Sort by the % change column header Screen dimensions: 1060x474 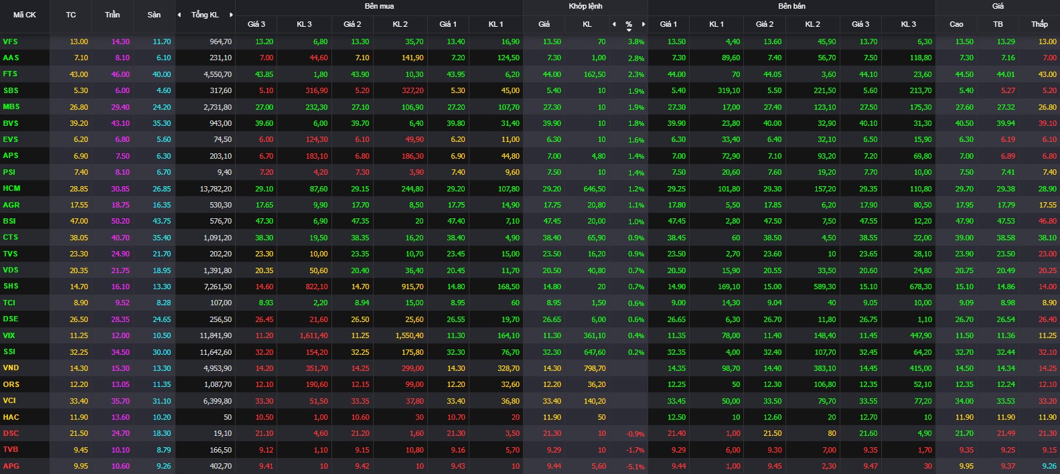(629, 25)
